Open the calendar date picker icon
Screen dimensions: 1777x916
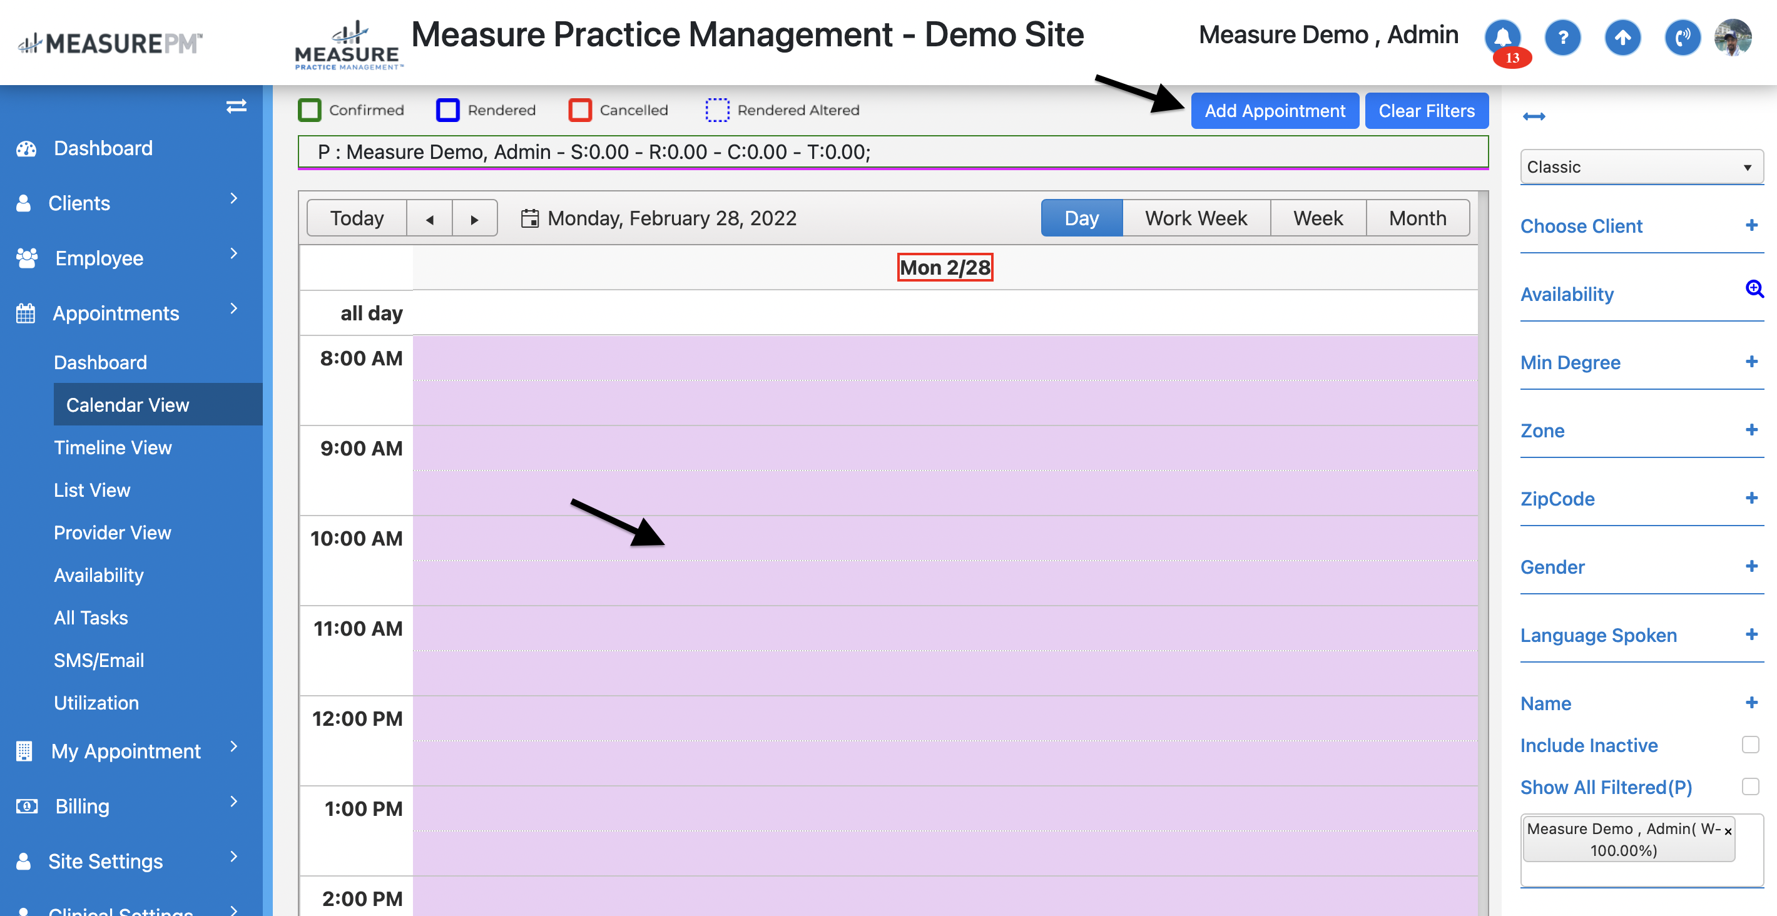pyautogui.click(x=529, y=218)
